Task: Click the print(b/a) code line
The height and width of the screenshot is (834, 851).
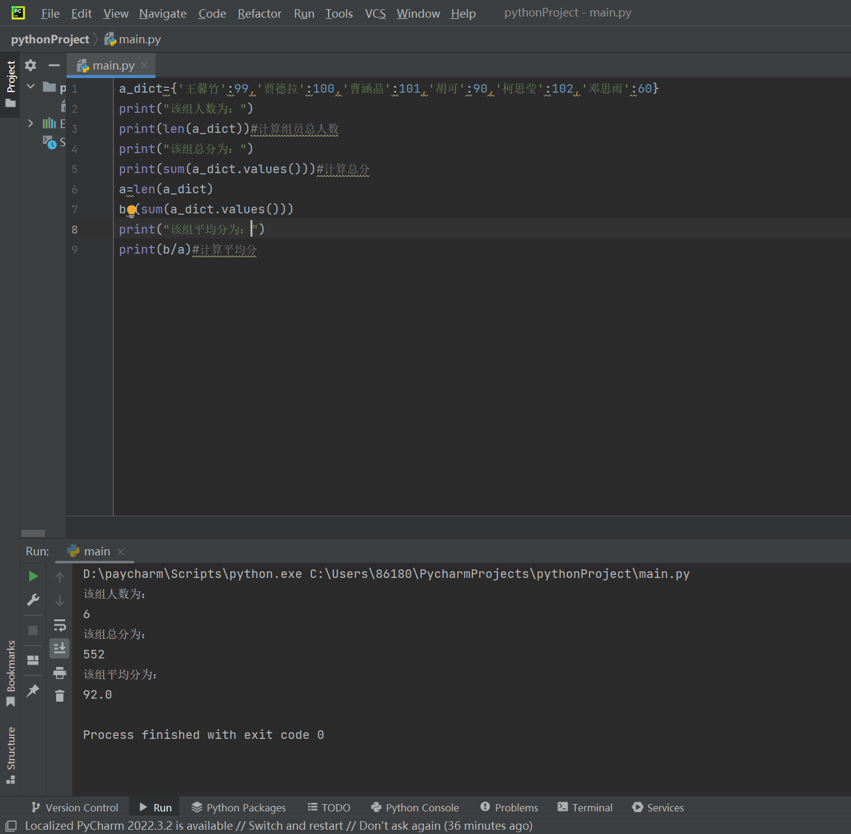Action: (188, 249)
